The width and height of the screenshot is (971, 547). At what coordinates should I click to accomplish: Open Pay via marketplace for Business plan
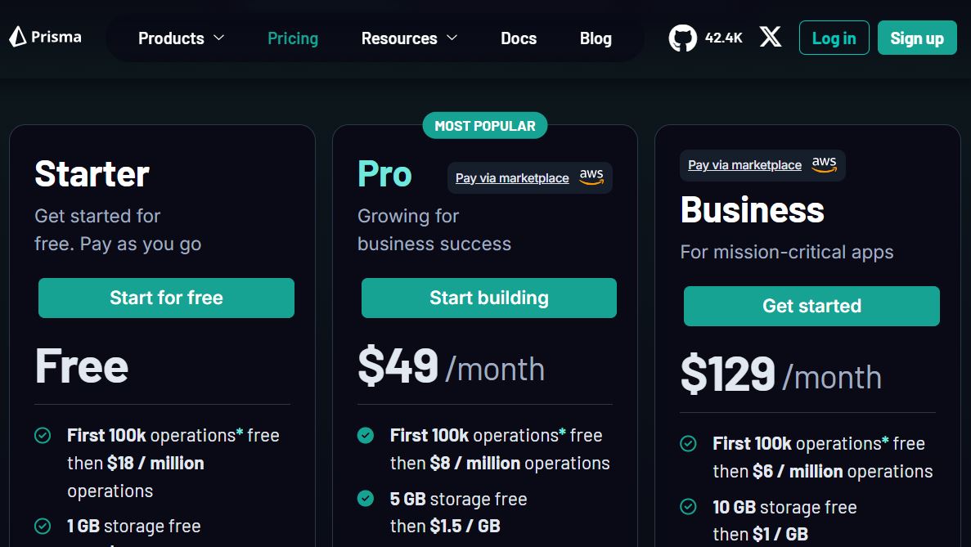[x=745, y=164]
